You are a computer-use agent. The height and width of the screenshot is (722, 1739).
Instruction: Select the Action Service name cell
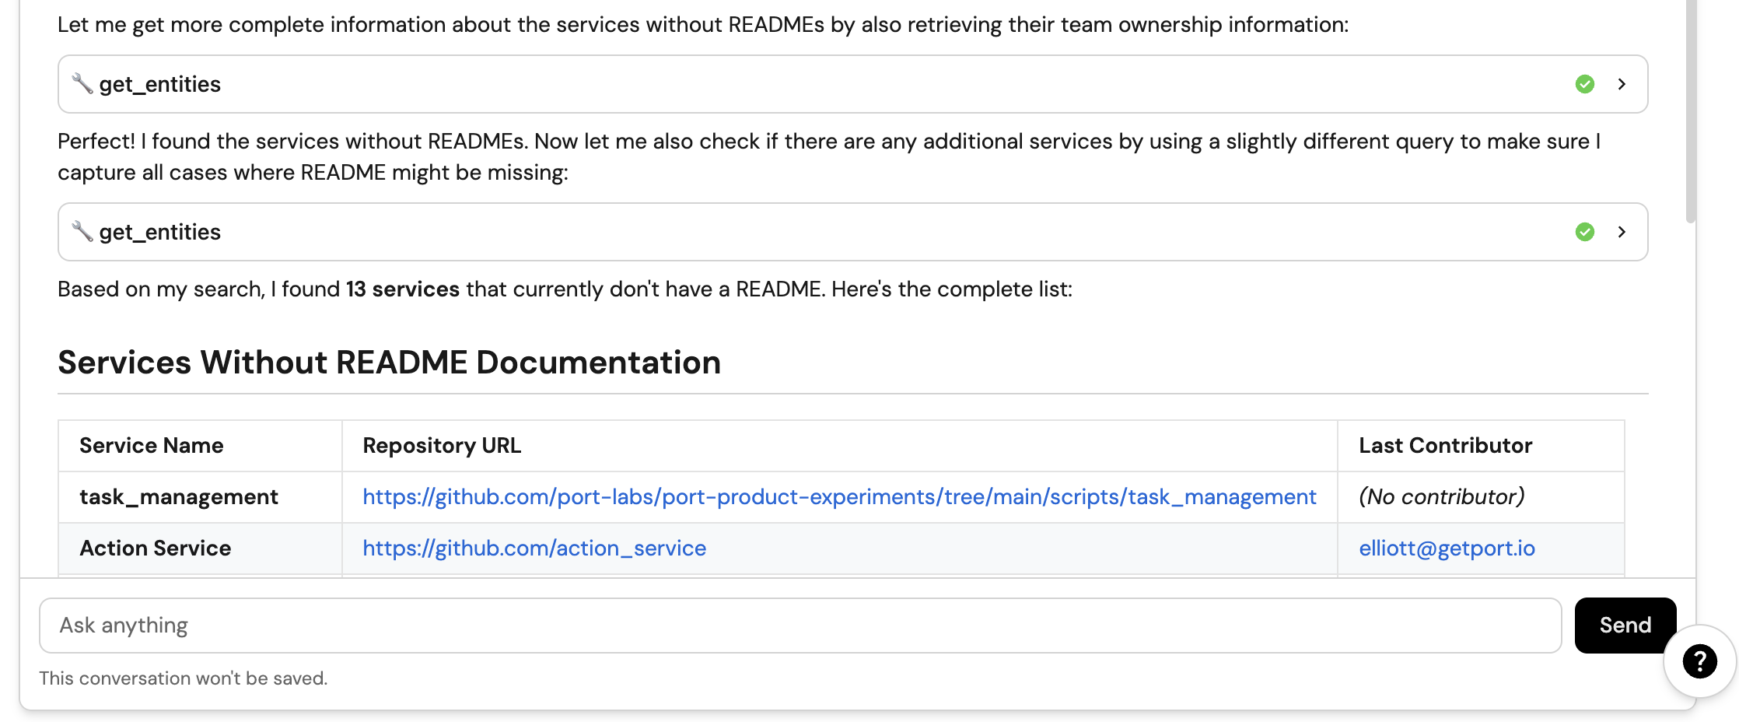(x=156, y=549)
